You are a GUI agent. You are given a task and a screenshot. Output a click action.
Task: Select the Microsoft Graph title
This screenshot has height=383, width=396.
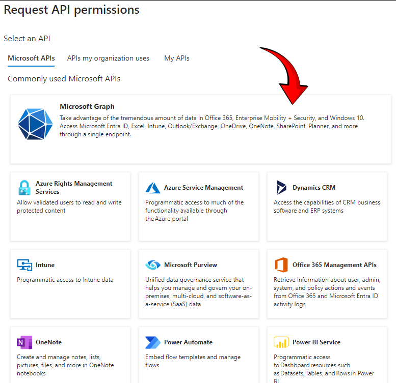click(x=87, y=107)
